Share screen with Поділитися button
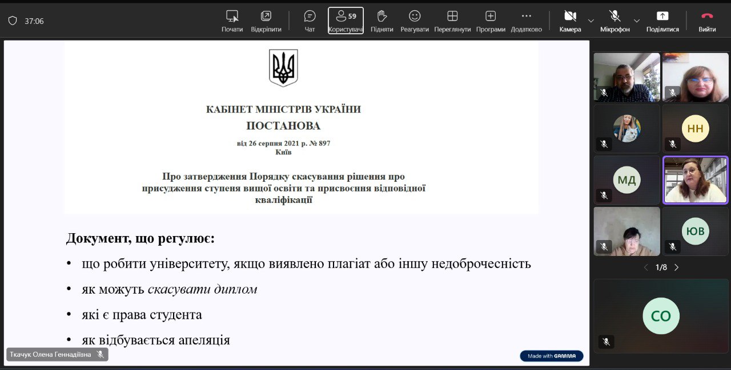The width and height of the screenshot is (731, 370). tap(662, 21)
